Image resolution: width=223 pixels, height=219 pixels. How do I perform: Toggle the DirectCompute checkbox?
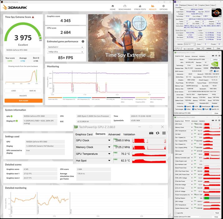(x=200, y=106)
